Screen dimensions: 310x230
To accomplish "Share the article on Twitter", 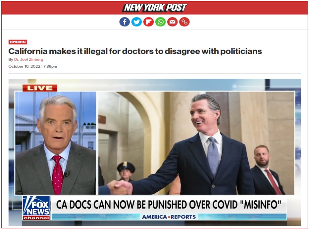I will coord(136,22).
